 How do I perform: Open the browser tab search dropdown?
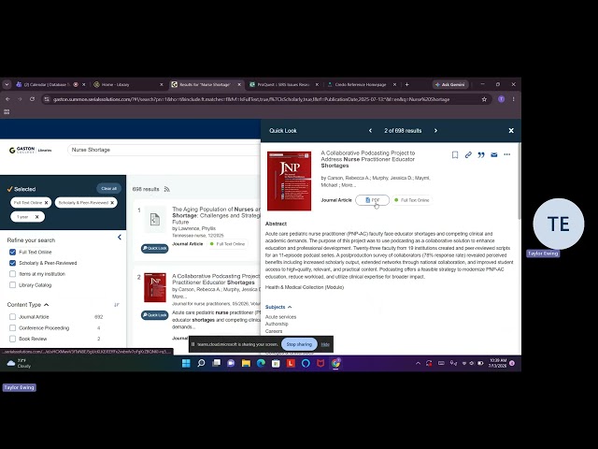[7, 84]
